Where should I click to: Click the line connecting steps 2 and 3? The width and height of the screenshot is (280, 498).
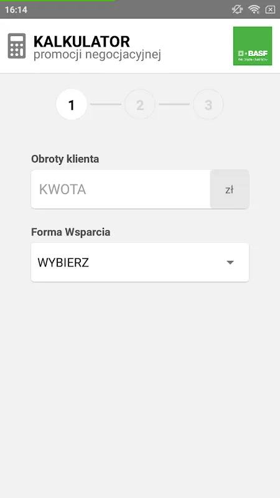pyautogui.click(x=174, y=104)
